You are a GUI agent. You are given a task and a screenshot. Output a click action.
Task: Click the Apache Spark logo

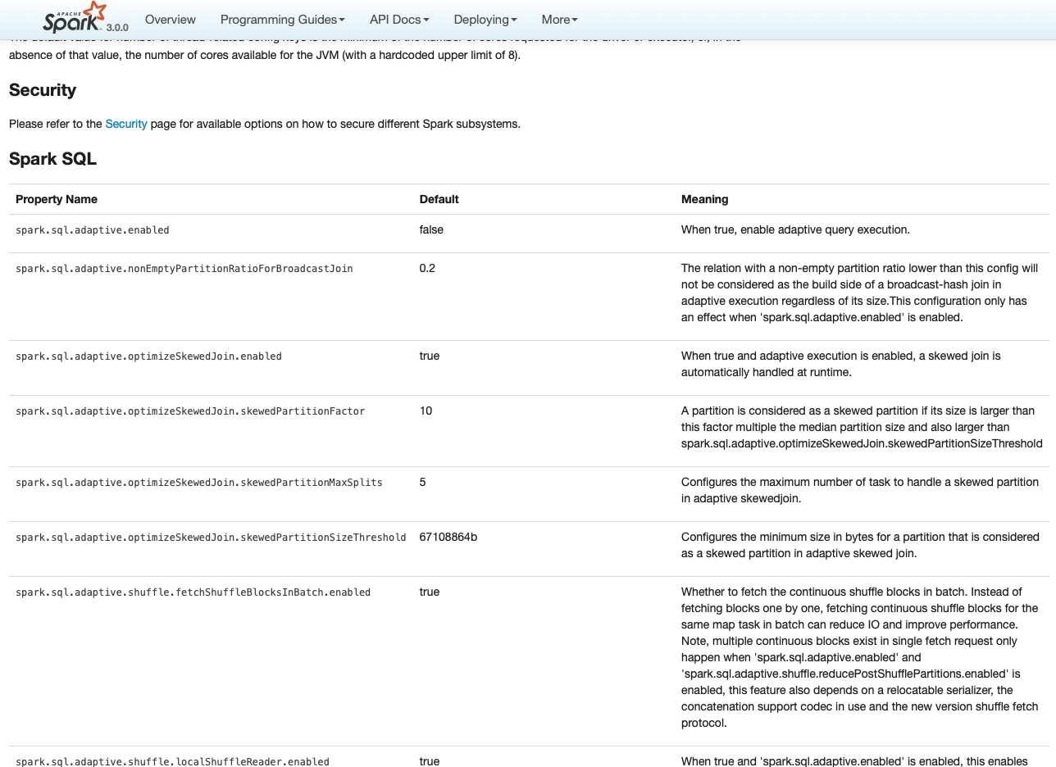(75, 17)
